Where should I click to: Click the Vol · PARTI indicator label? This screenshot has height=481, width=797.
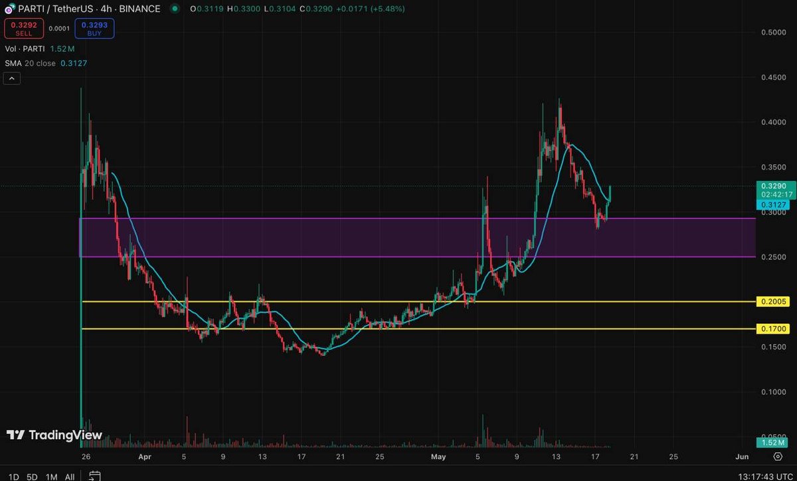tap(25, 50)
